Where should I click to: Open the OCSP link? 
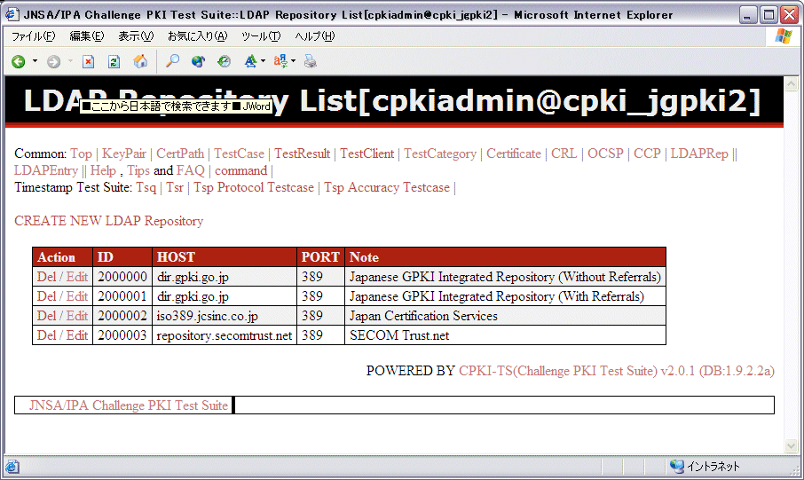pyautogui.click(x=605, y=153)
